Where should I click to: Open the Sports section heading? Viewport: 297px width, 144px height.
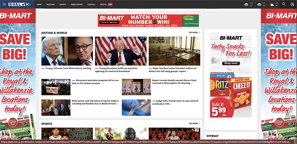pyautogui.click(x=47, y=124)
